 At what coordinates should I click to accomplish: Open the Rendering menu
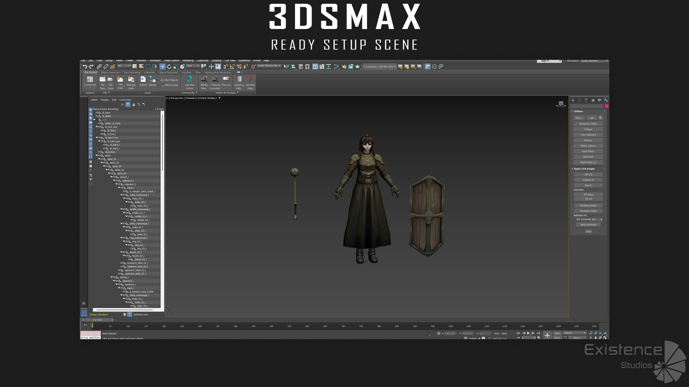click(x=188, y=61)
